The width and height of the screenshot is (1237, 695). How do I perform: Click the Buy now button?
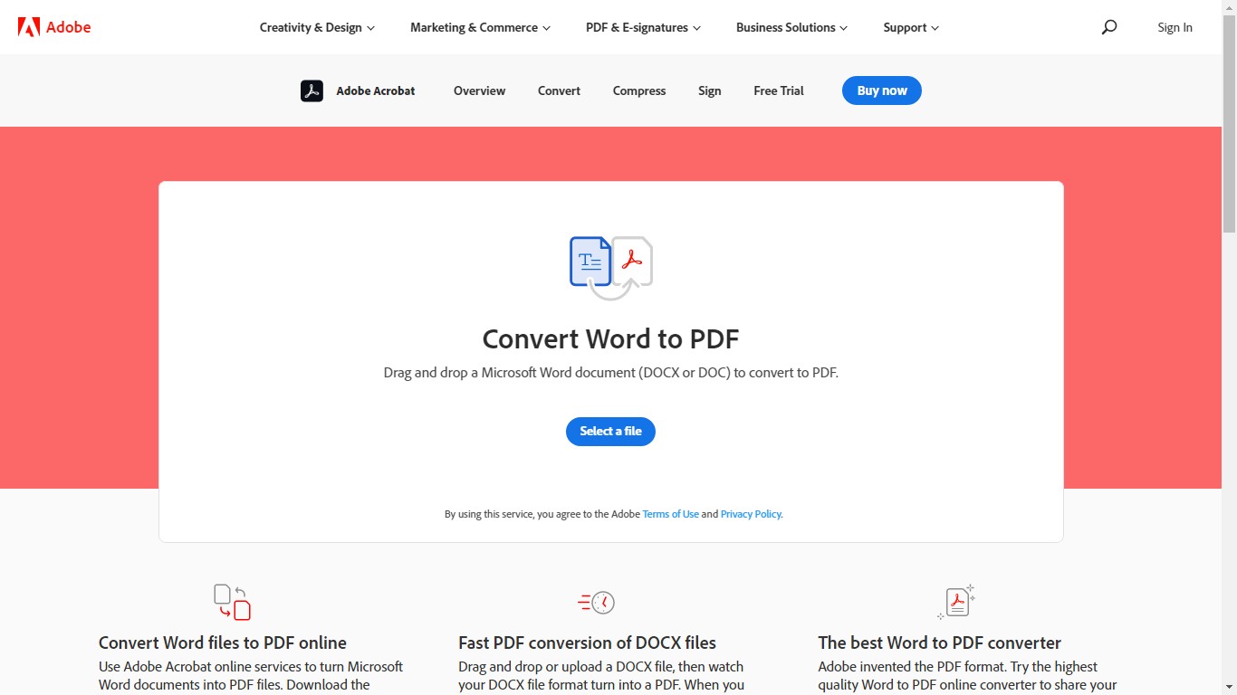(x=882, y=90)
